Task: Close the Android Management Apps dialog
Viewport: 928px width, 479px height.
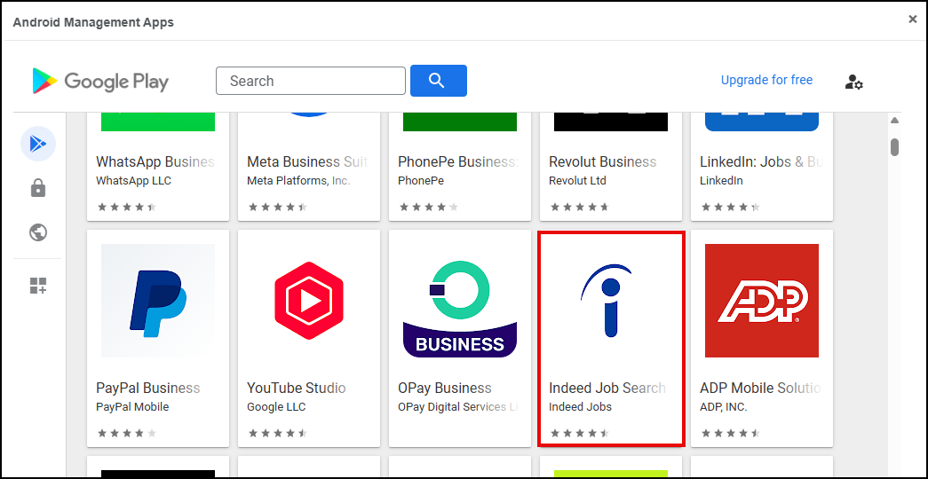Action: pyautogui.click(x=912, y=19)
